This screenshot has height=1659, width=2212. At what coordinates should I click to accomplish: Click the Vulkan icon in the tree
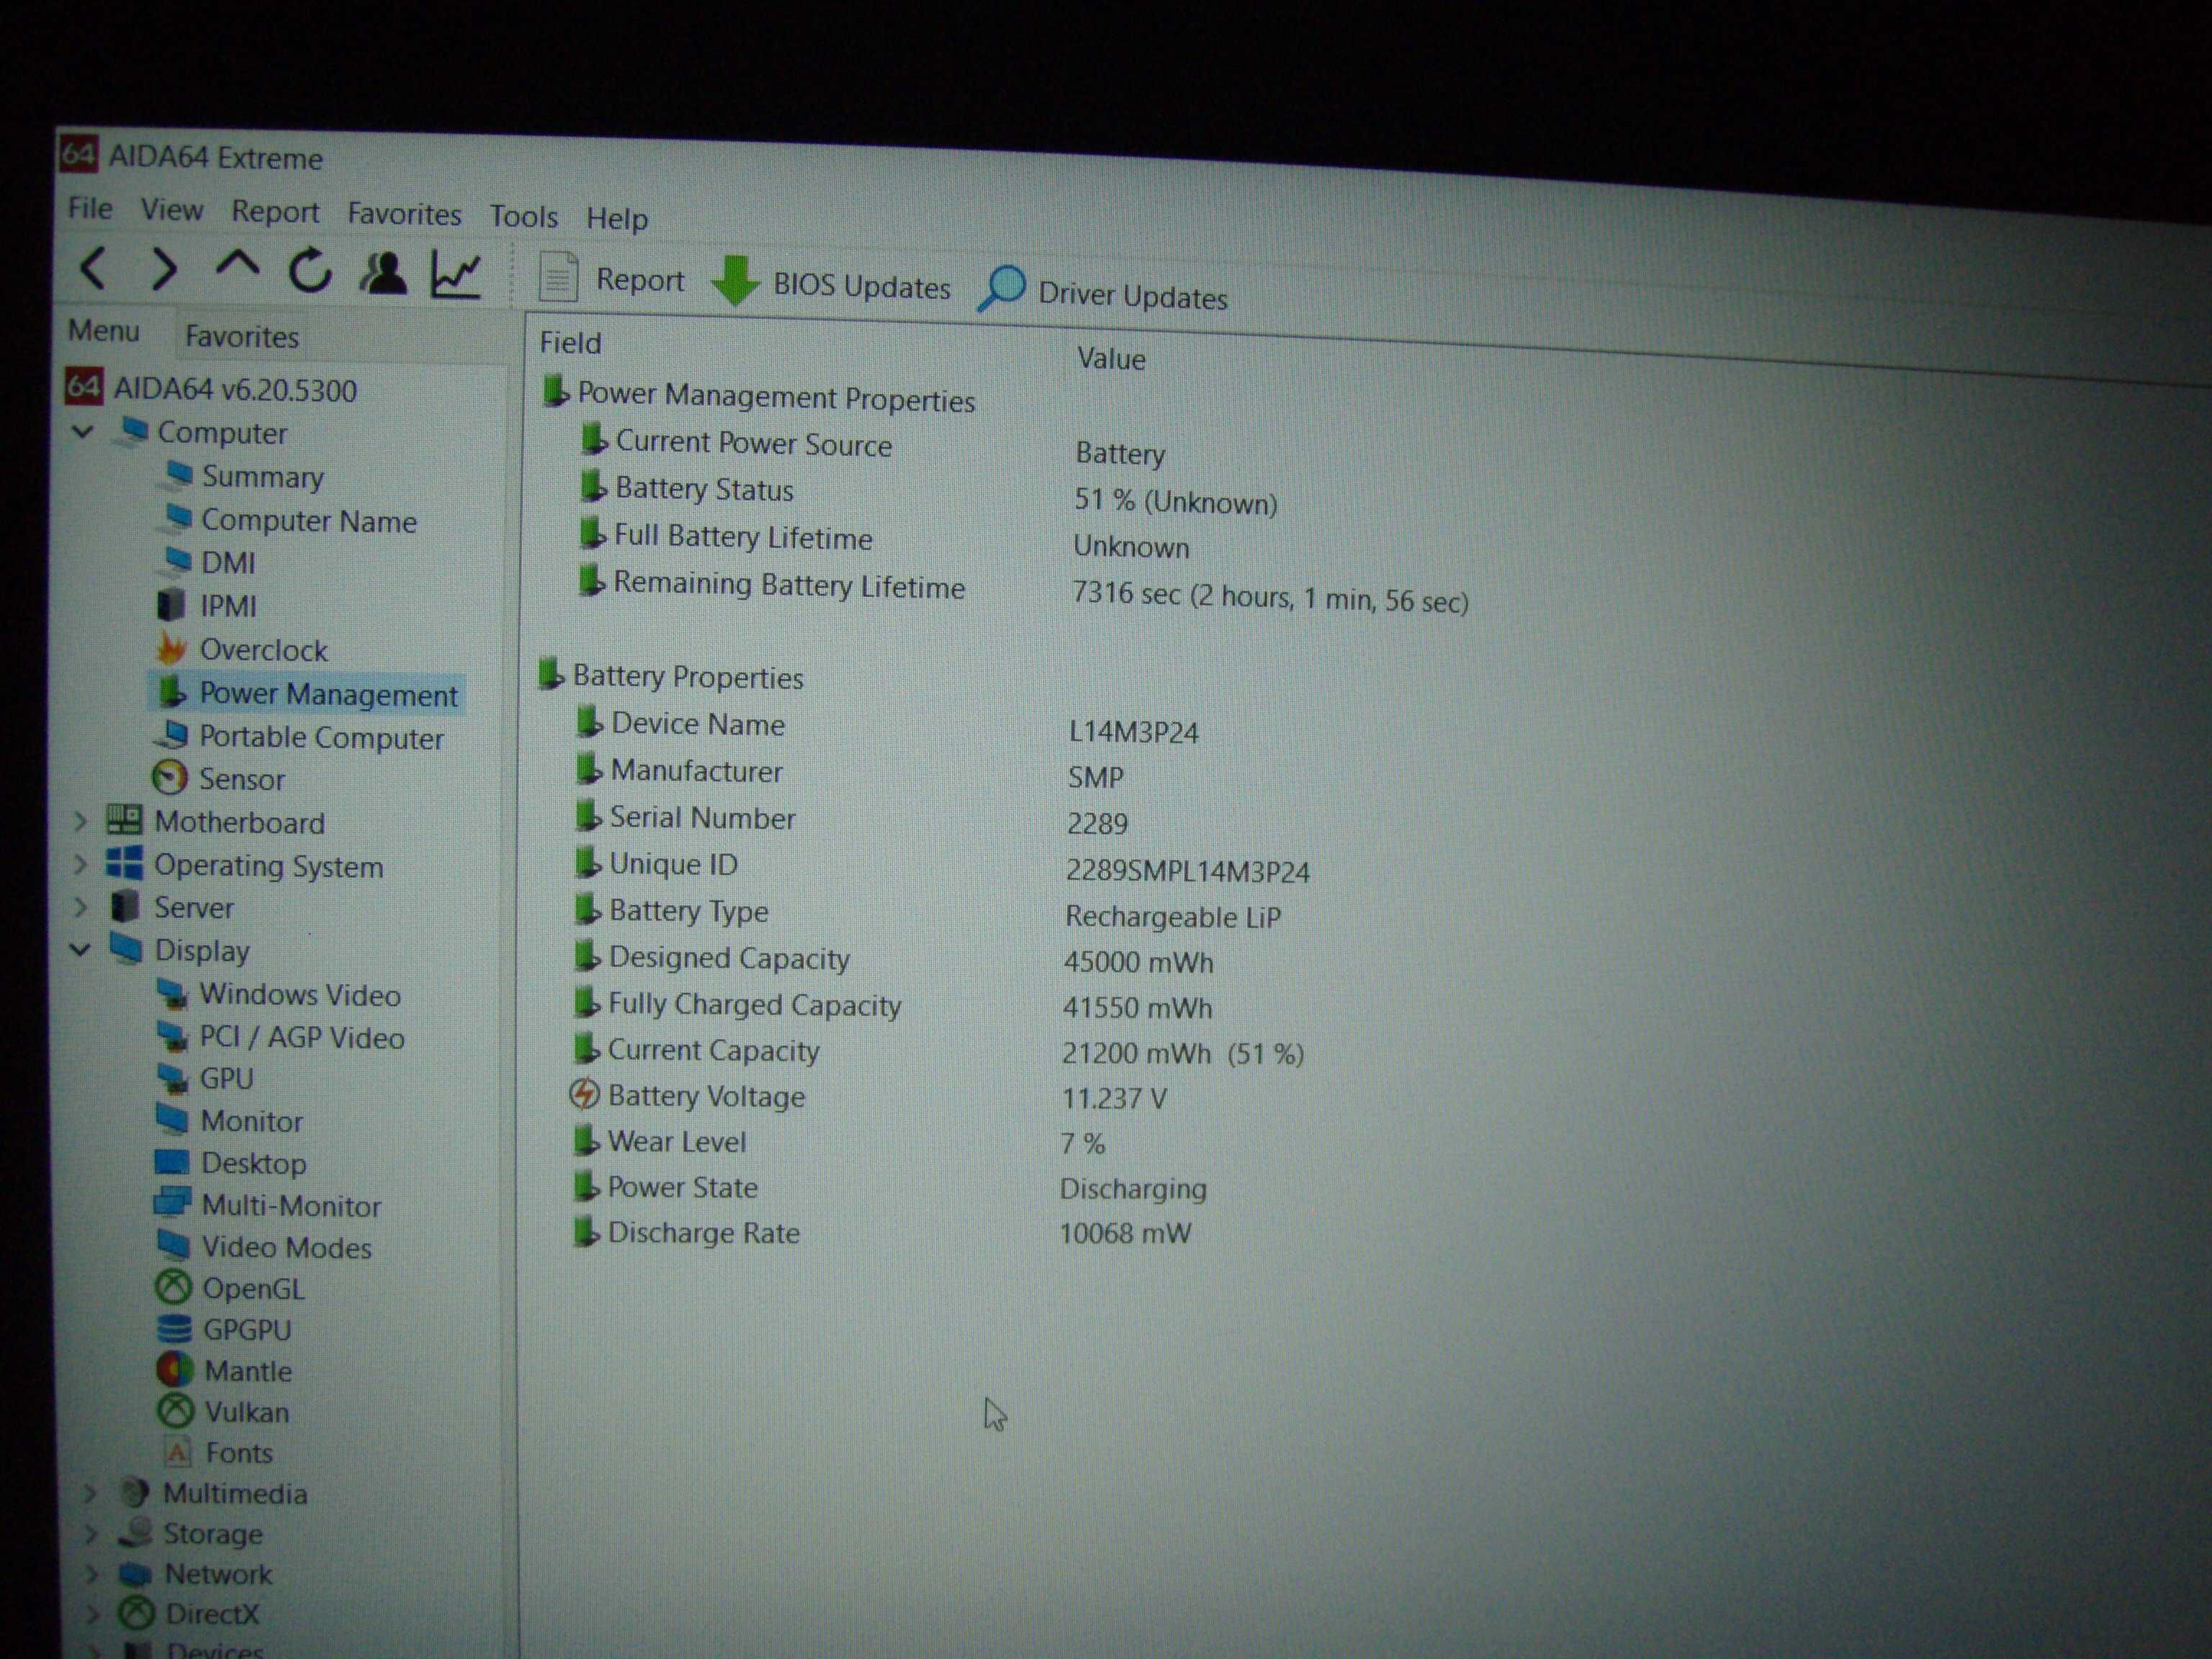(176, 1411)
